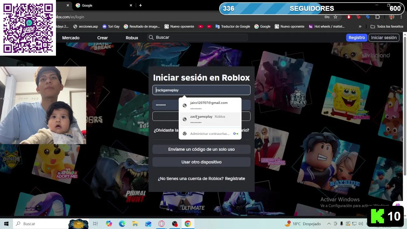This screenshot has height=229, width=407.
Task: Open a new browser tab
Action: (140, 5)
